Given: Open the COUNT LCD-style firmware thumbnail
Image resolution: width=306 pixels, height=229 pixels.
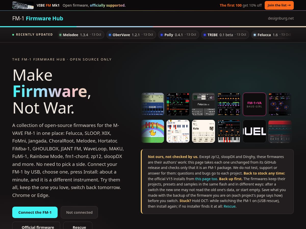Looking at the screenshot, I should [152, 104].
